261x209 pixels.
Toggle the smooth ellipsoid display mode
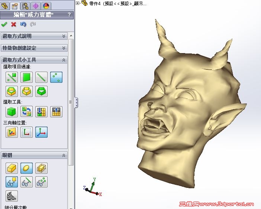(x=26, y=168)
